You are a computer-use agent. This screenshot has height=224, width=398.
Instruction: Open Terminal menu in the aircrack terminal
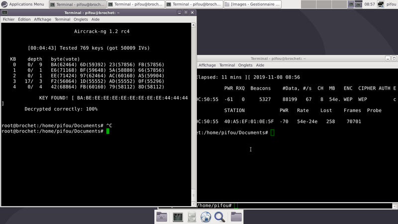click(x=62, y=19)
